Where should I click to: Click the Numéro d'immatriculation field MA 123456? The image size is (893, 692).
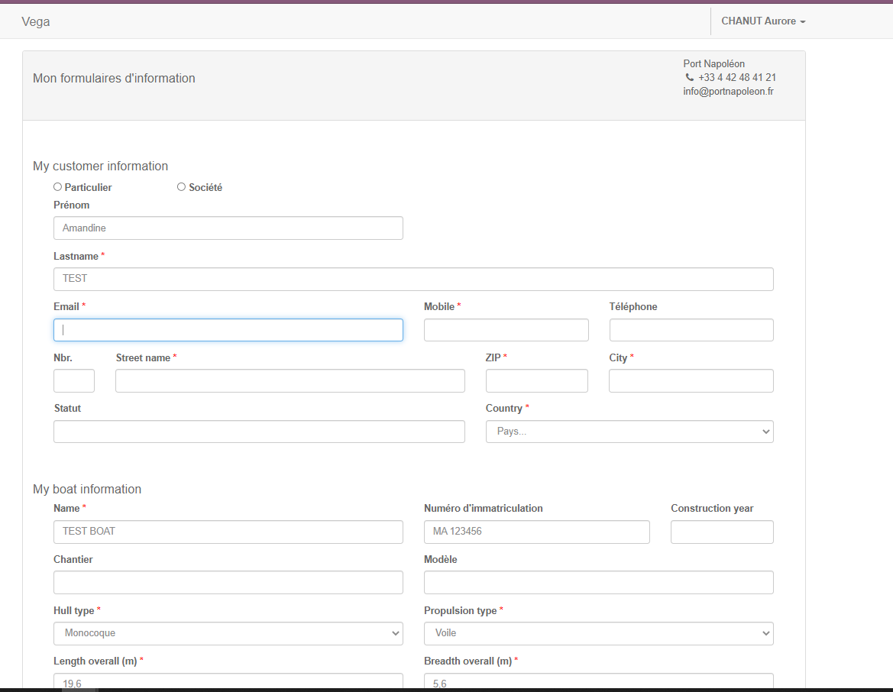tap(537, 532)
